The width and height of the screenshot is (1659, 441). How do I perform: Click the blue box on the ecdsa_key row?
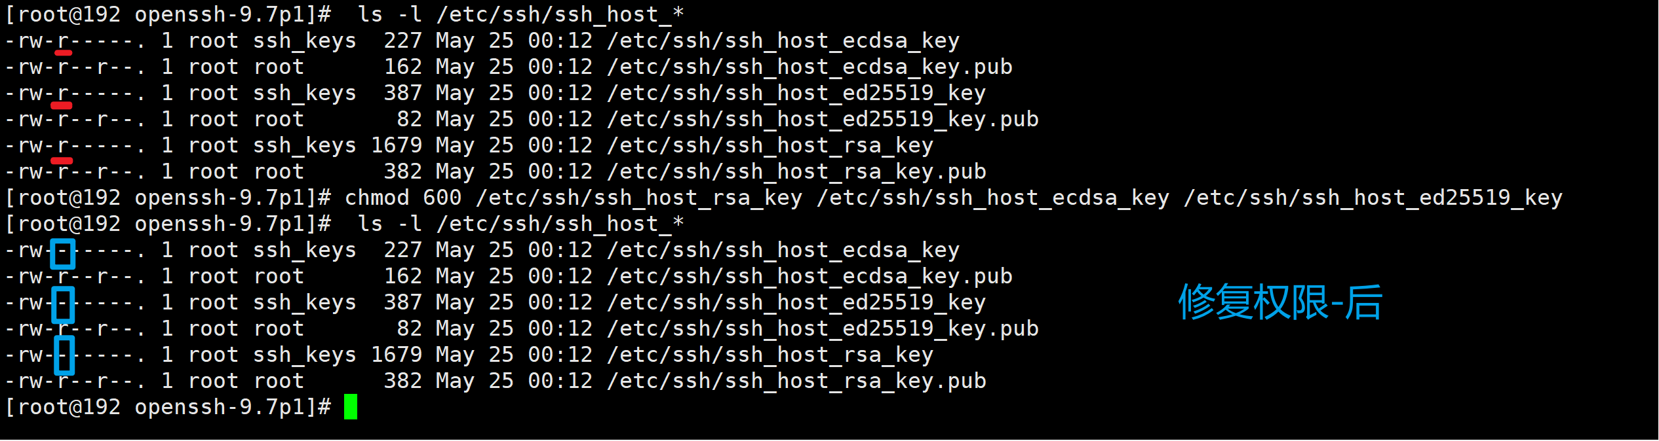[x=63, y=254]
